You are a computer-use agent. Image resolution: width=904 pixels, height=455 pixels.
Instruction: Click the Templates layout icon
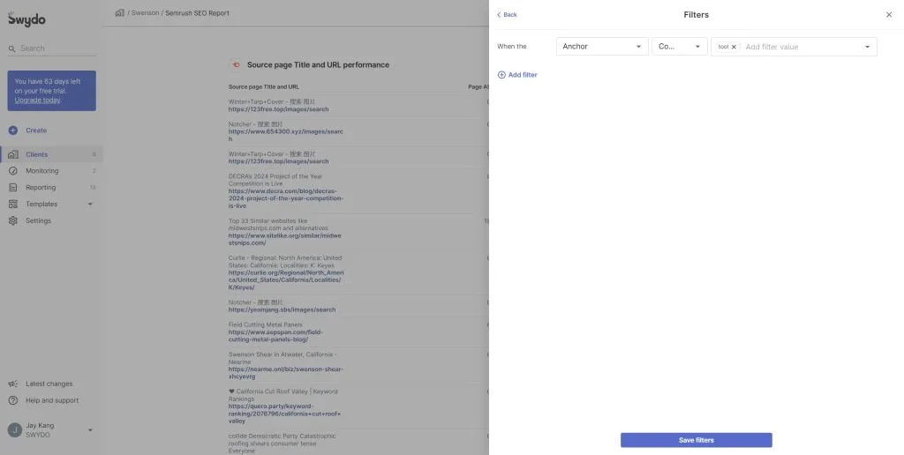(x=13, y=204)
